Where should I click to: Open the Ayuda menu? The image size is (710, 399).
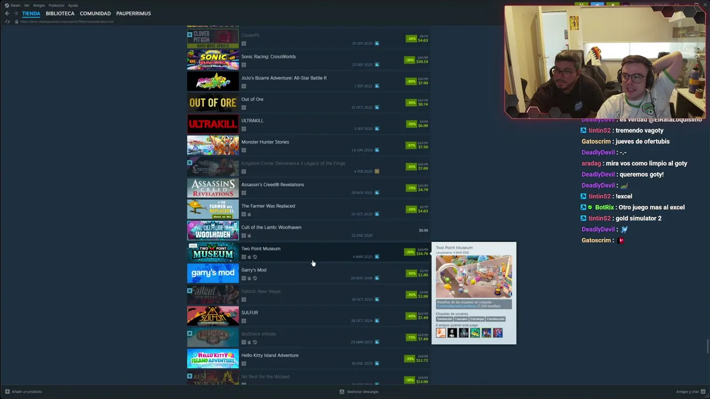[x=73, y=5]
